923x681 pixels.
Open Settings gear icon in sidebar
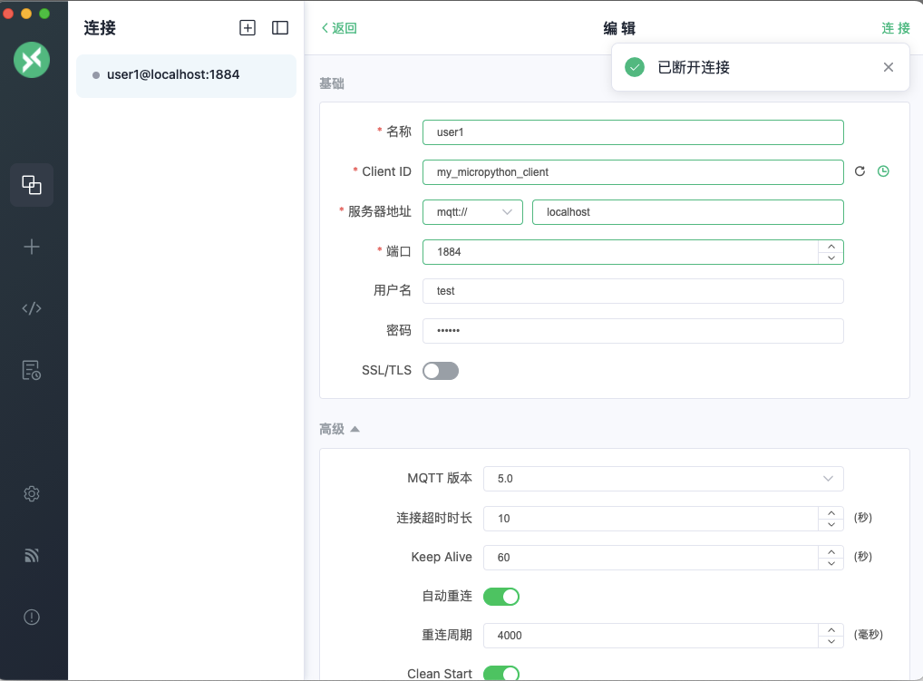(x=32, y=494)
